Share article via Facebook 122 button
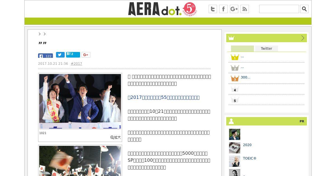 point(45,56)
